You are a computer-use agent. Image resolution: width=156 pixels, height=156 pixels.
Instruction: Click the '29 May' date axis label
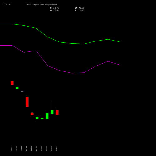click(x=11, y=149)
